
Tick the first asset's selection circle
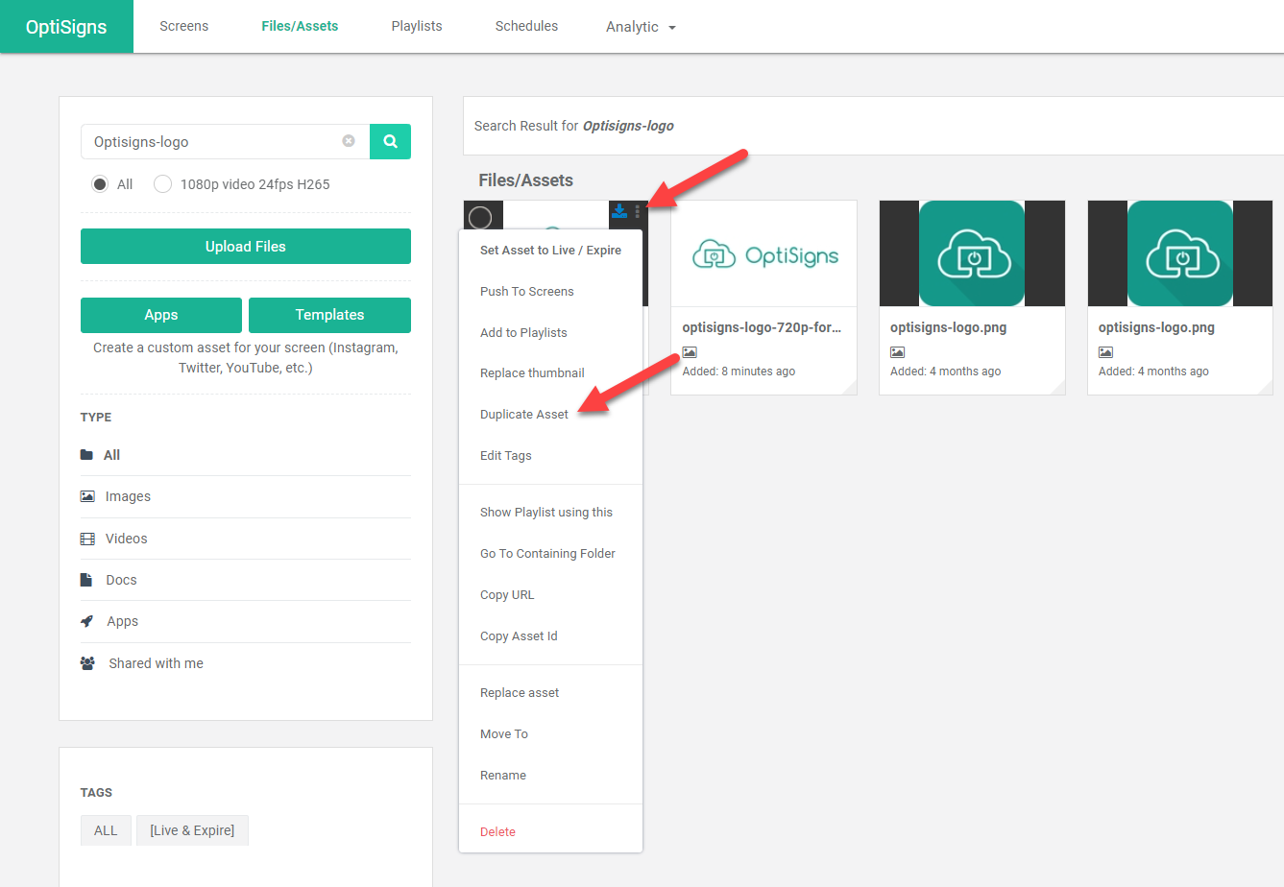[x=480, y=218]
